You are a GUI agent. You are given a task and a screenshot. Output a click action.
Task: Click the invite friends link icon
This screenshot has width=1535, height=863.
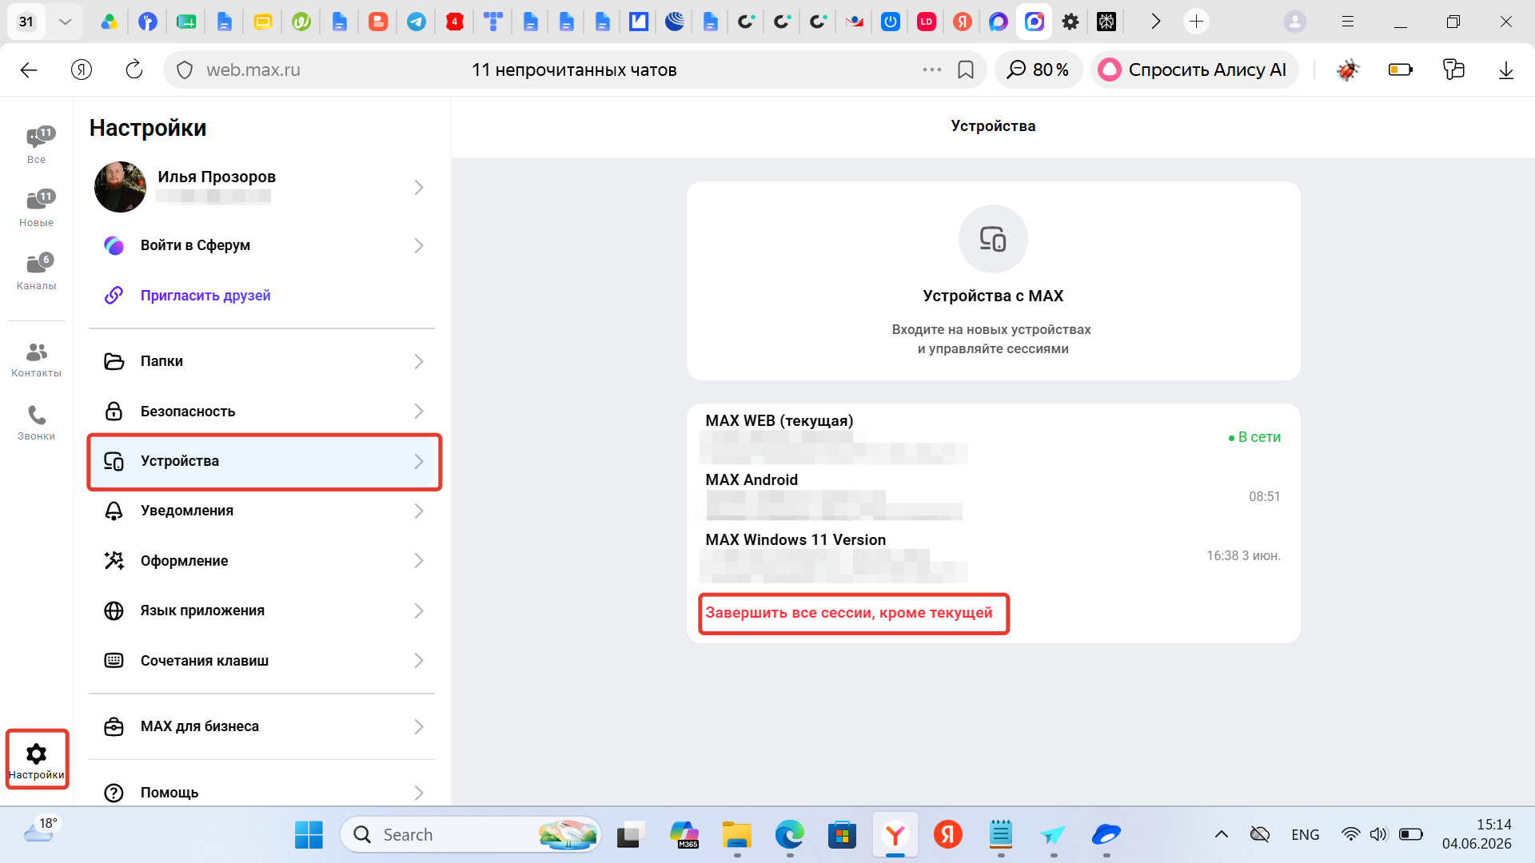click(x=114, y=295)
